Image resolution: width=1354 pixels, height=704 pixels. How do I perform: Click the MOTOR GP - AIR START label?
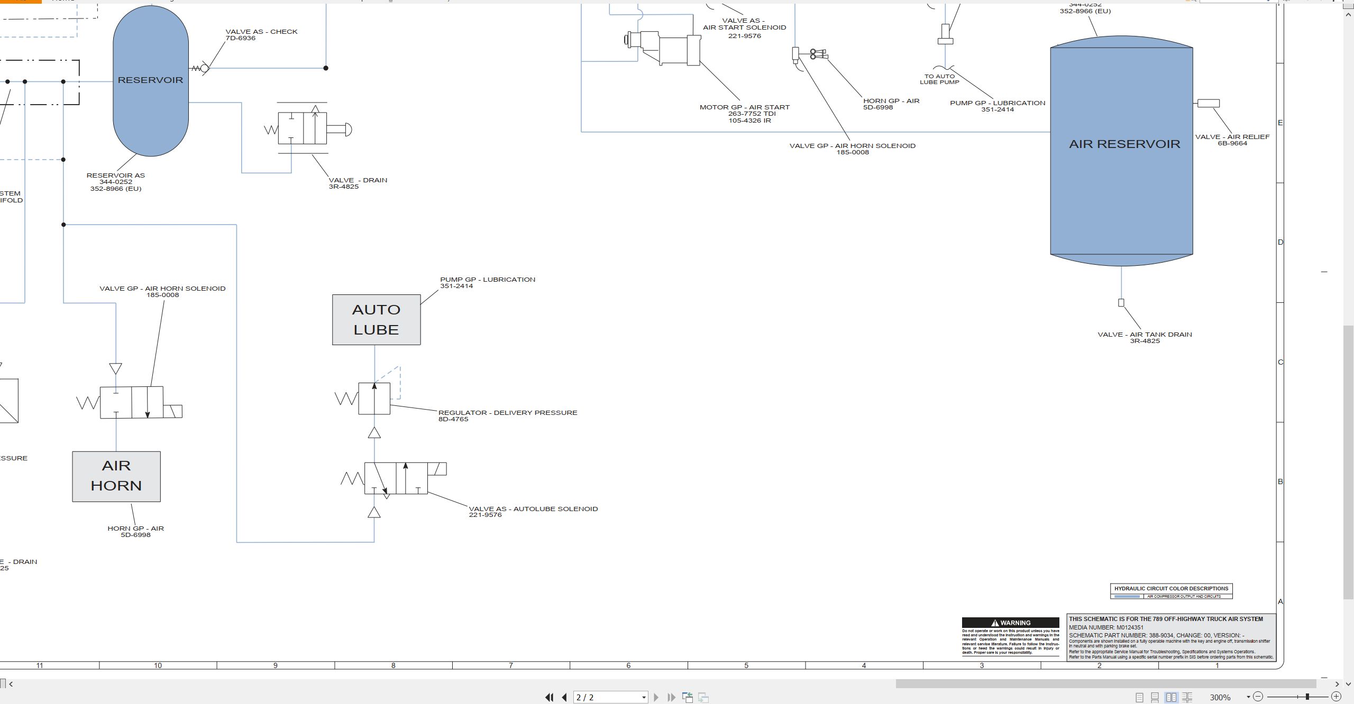pos(745,114)
